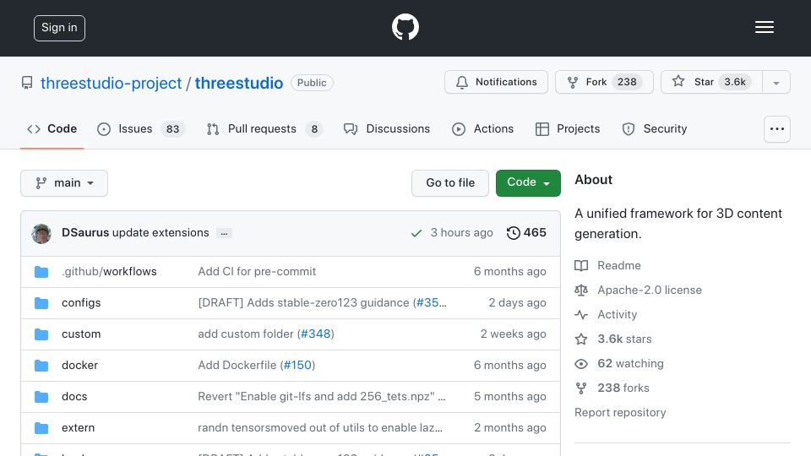Open the Security tab

tap(654, 128)
